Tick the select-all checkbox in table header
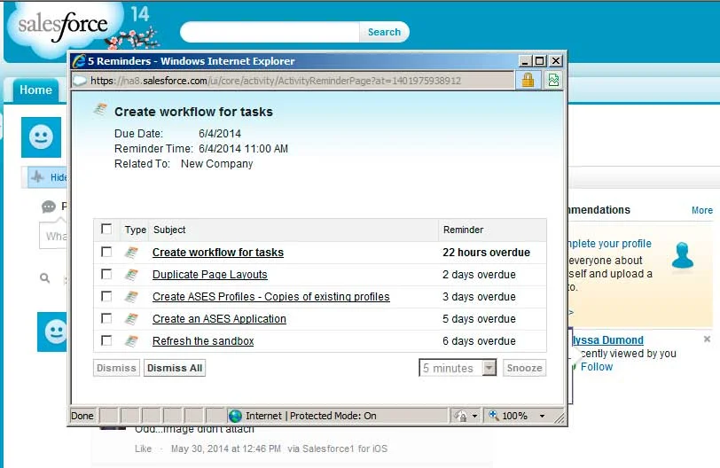The height and width of the screenshot is (468, 720). tap(106, 229)
